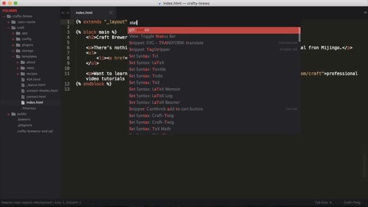368x207 pixels.
Task: Click the git branch and line status text
Action: (41, 202)
